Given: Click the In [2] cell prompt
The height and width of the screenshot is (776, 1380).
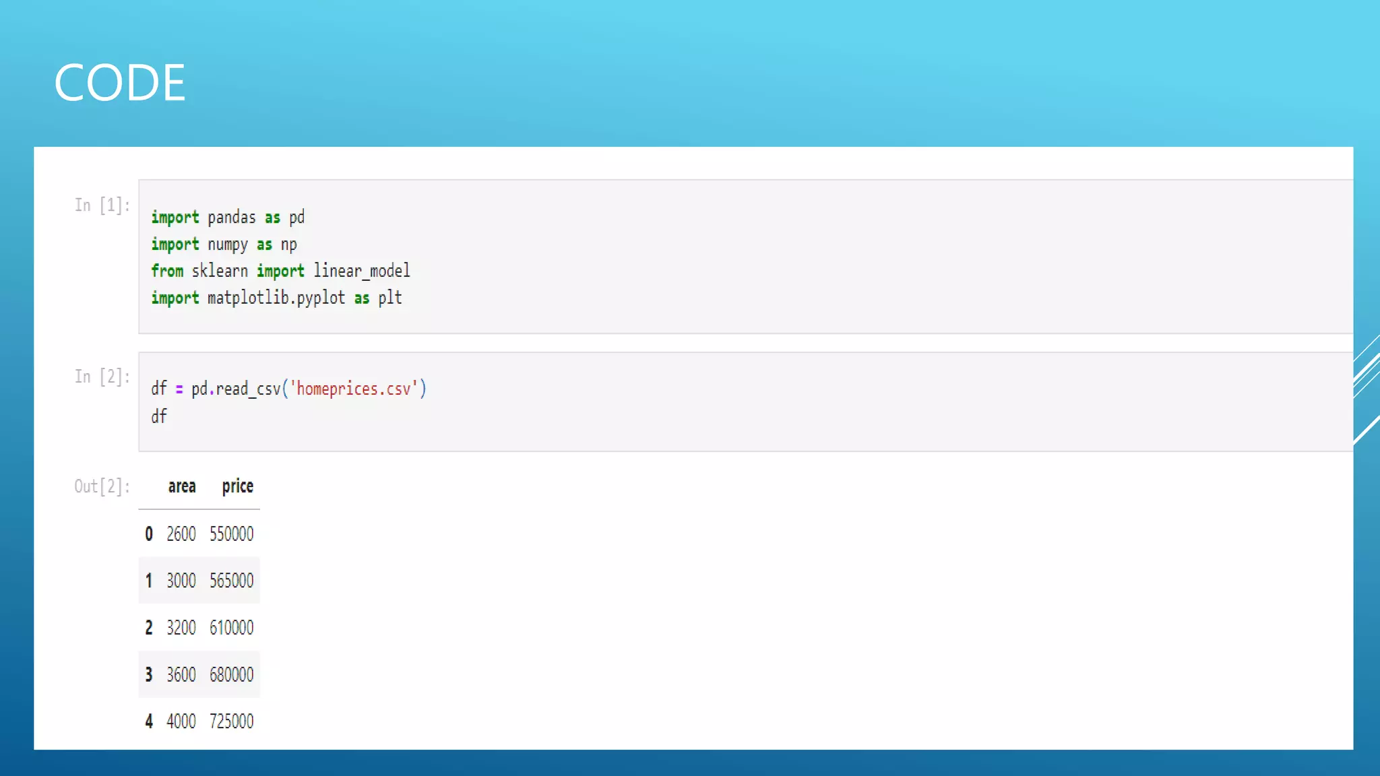Looking at the screenshot, I should [x=102, y=377].
